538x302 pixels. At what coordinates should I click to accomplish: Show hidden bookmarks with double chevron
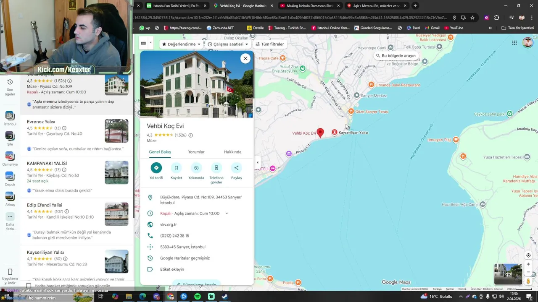coord(490,28)
